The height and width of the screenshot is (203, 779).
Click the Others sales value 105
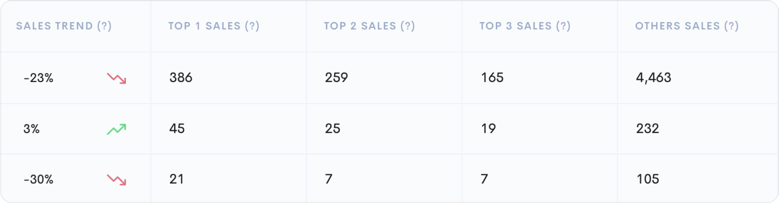click(648, 179)
